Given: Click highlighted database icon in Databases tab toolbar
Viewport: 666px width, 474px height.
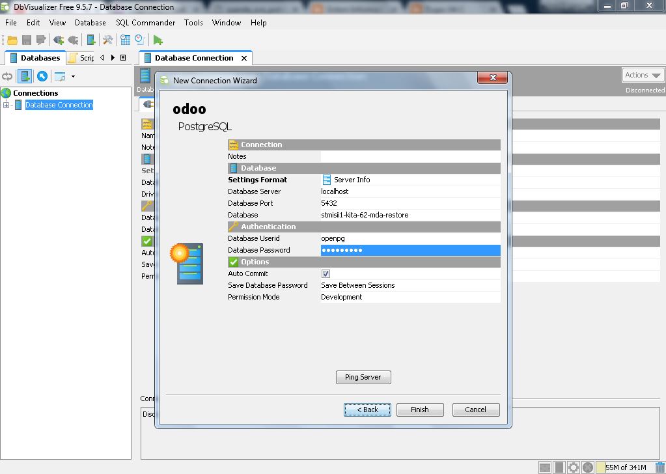Looking at the screenshot, I should tap(25, 76).
